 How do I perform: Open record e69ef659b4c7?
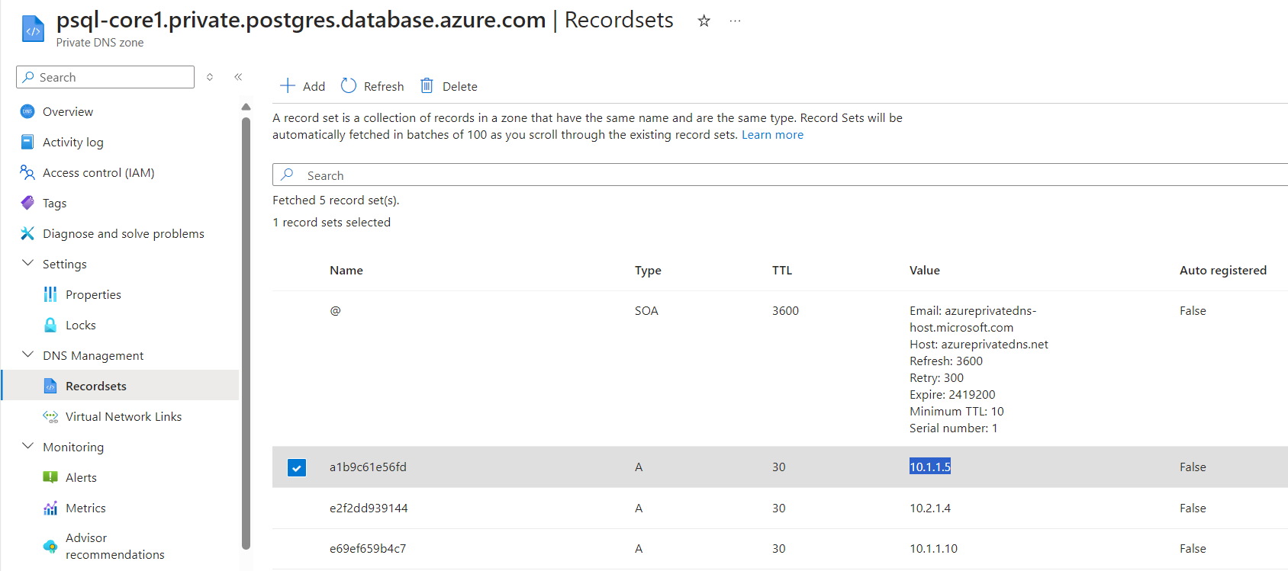coord(368,548)
